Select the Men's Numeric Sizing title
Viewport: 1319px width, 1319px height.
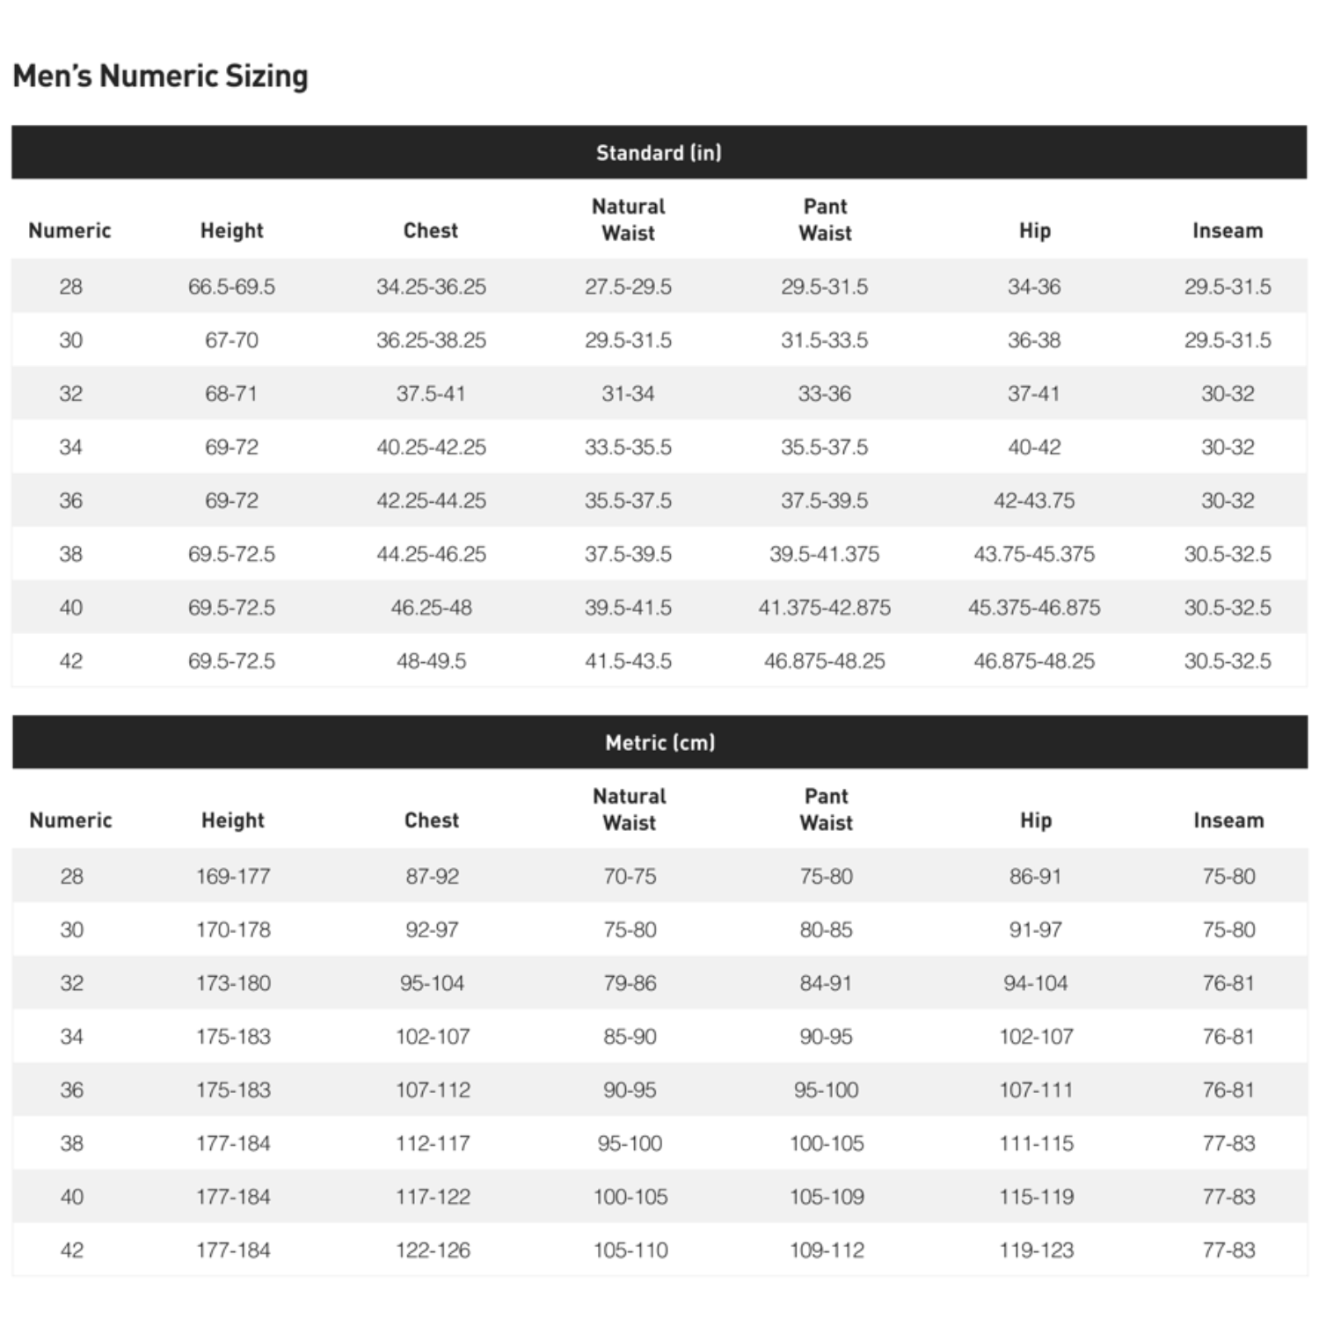coord(160,77)
